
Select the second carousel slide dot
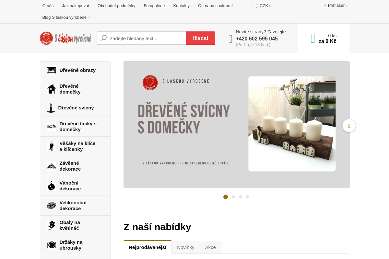233,197
